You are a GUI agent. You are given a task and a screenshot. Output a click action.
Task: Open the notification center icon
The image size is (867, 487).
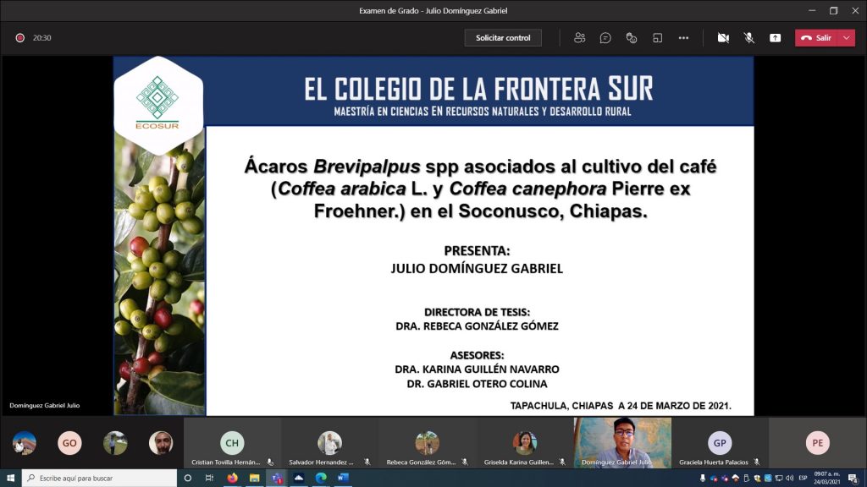point(853,479)
